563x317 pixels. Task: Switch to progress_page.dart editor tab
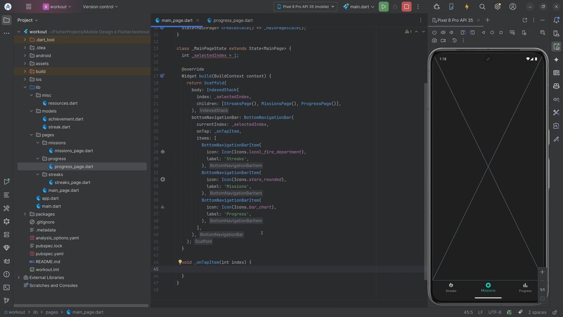[233, 20]
